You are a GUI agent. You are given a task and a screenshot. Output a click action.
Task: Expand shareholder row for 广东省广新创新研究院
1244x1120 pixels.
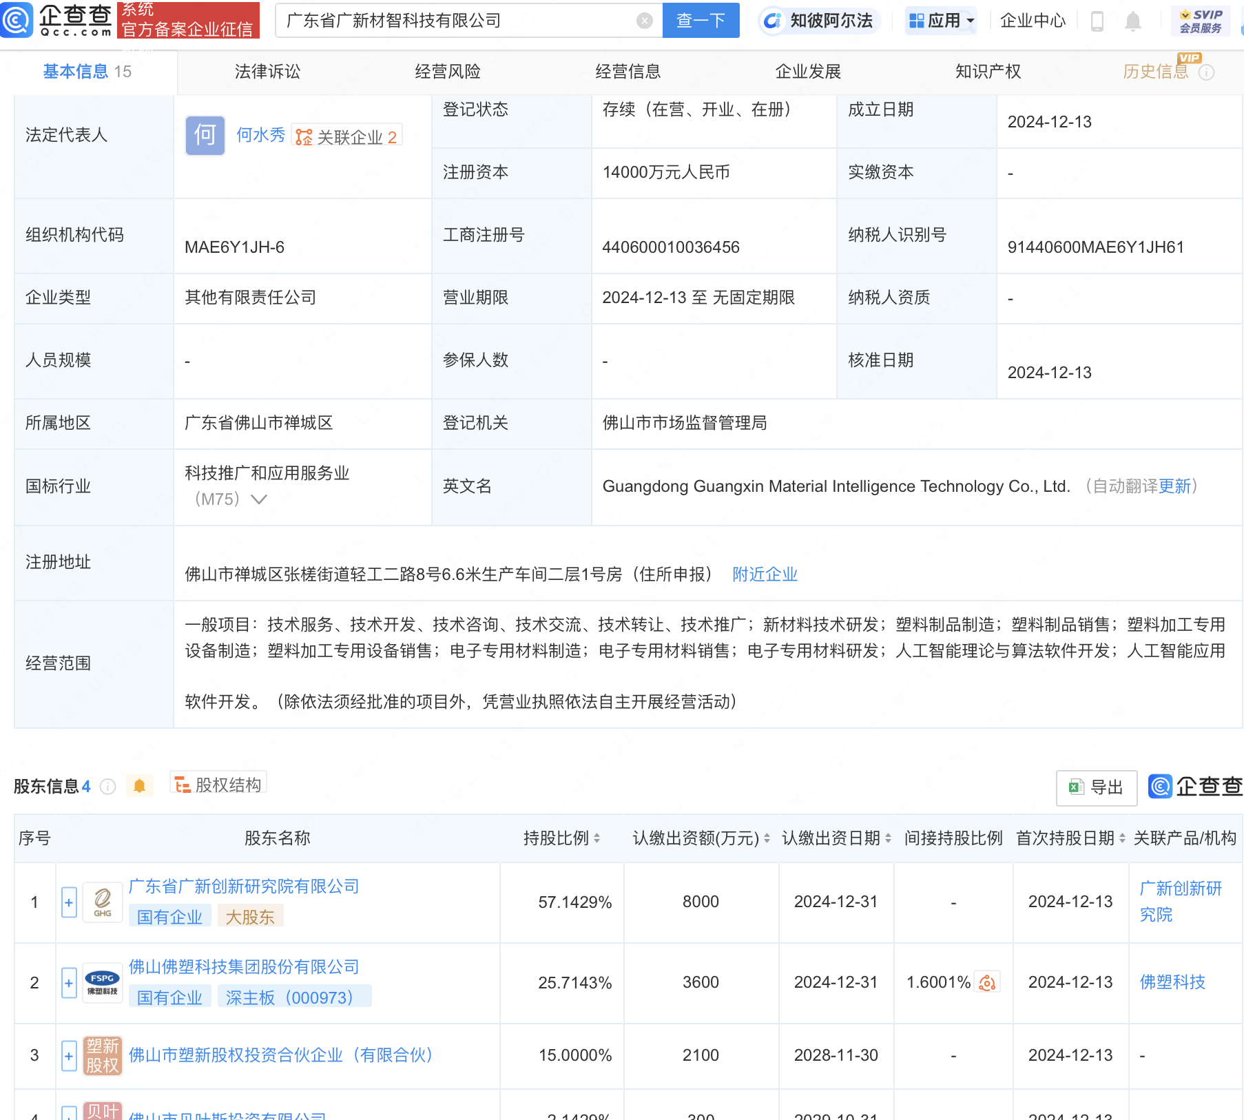68,902
